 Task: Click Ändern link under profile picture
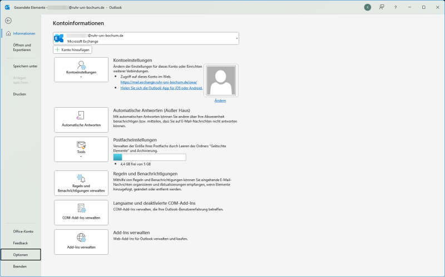tap(220, 100)
